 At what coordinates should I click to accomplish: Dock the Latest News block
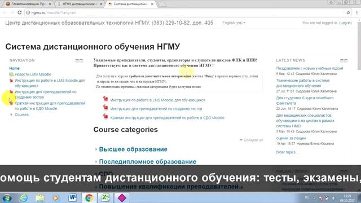pyautogui.click(x=346, y=60)
